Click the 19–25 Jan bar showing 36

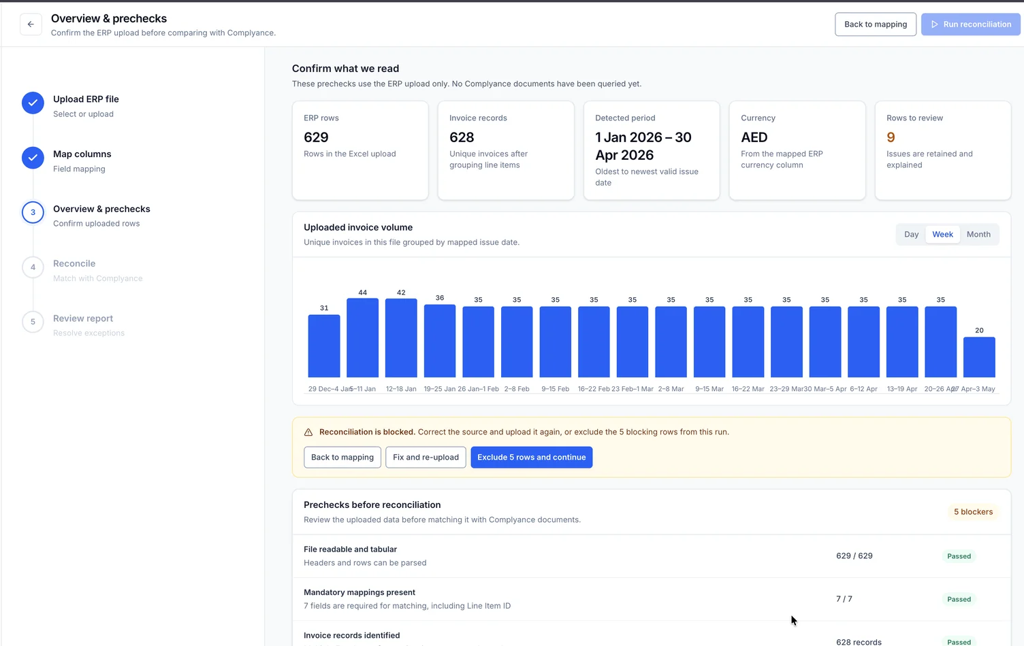click(440, 341)
